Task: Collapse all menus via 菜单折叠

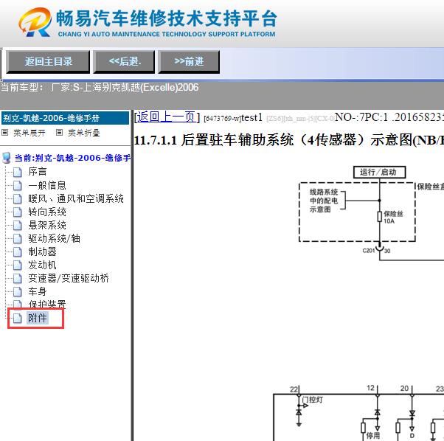Action: click(x=84, y=133)
